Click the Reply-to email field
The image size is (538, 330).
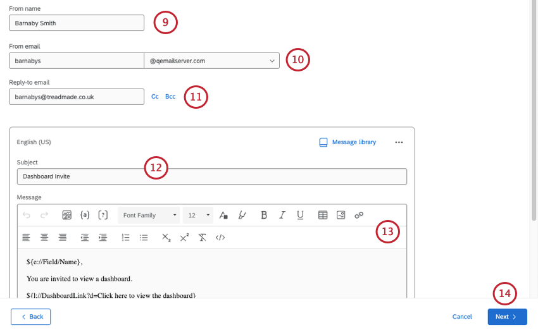pos(77,97)
